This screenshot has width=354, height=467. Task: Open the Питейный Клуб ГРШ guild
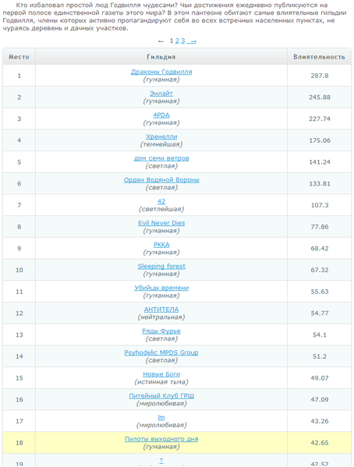[161, 396]
